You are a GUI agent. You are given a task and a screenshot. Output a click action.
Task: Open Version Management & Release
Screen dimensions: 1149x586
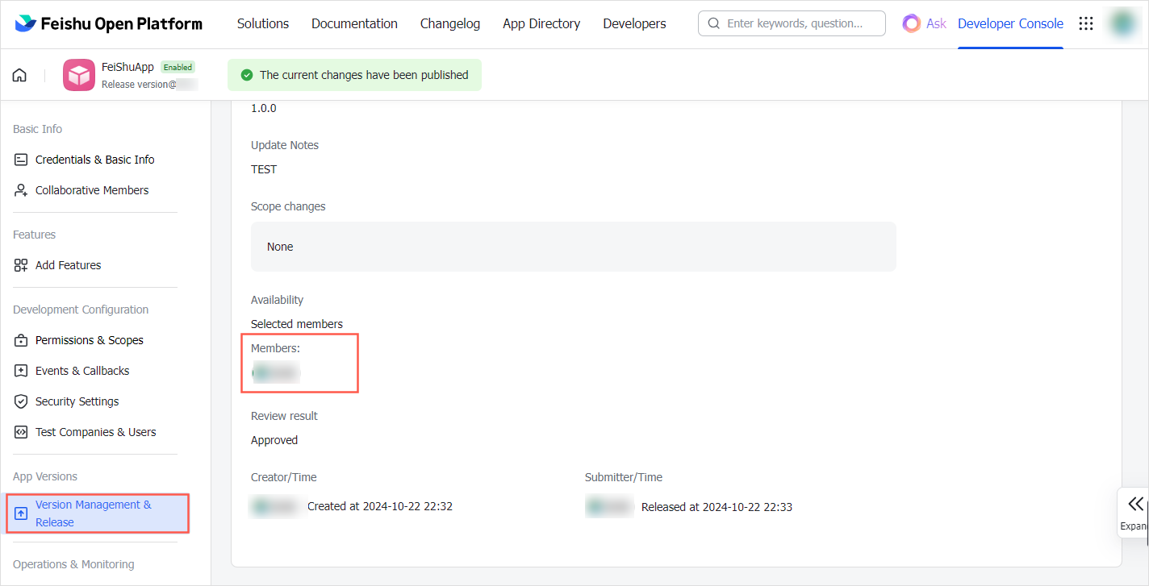[98, 513]
